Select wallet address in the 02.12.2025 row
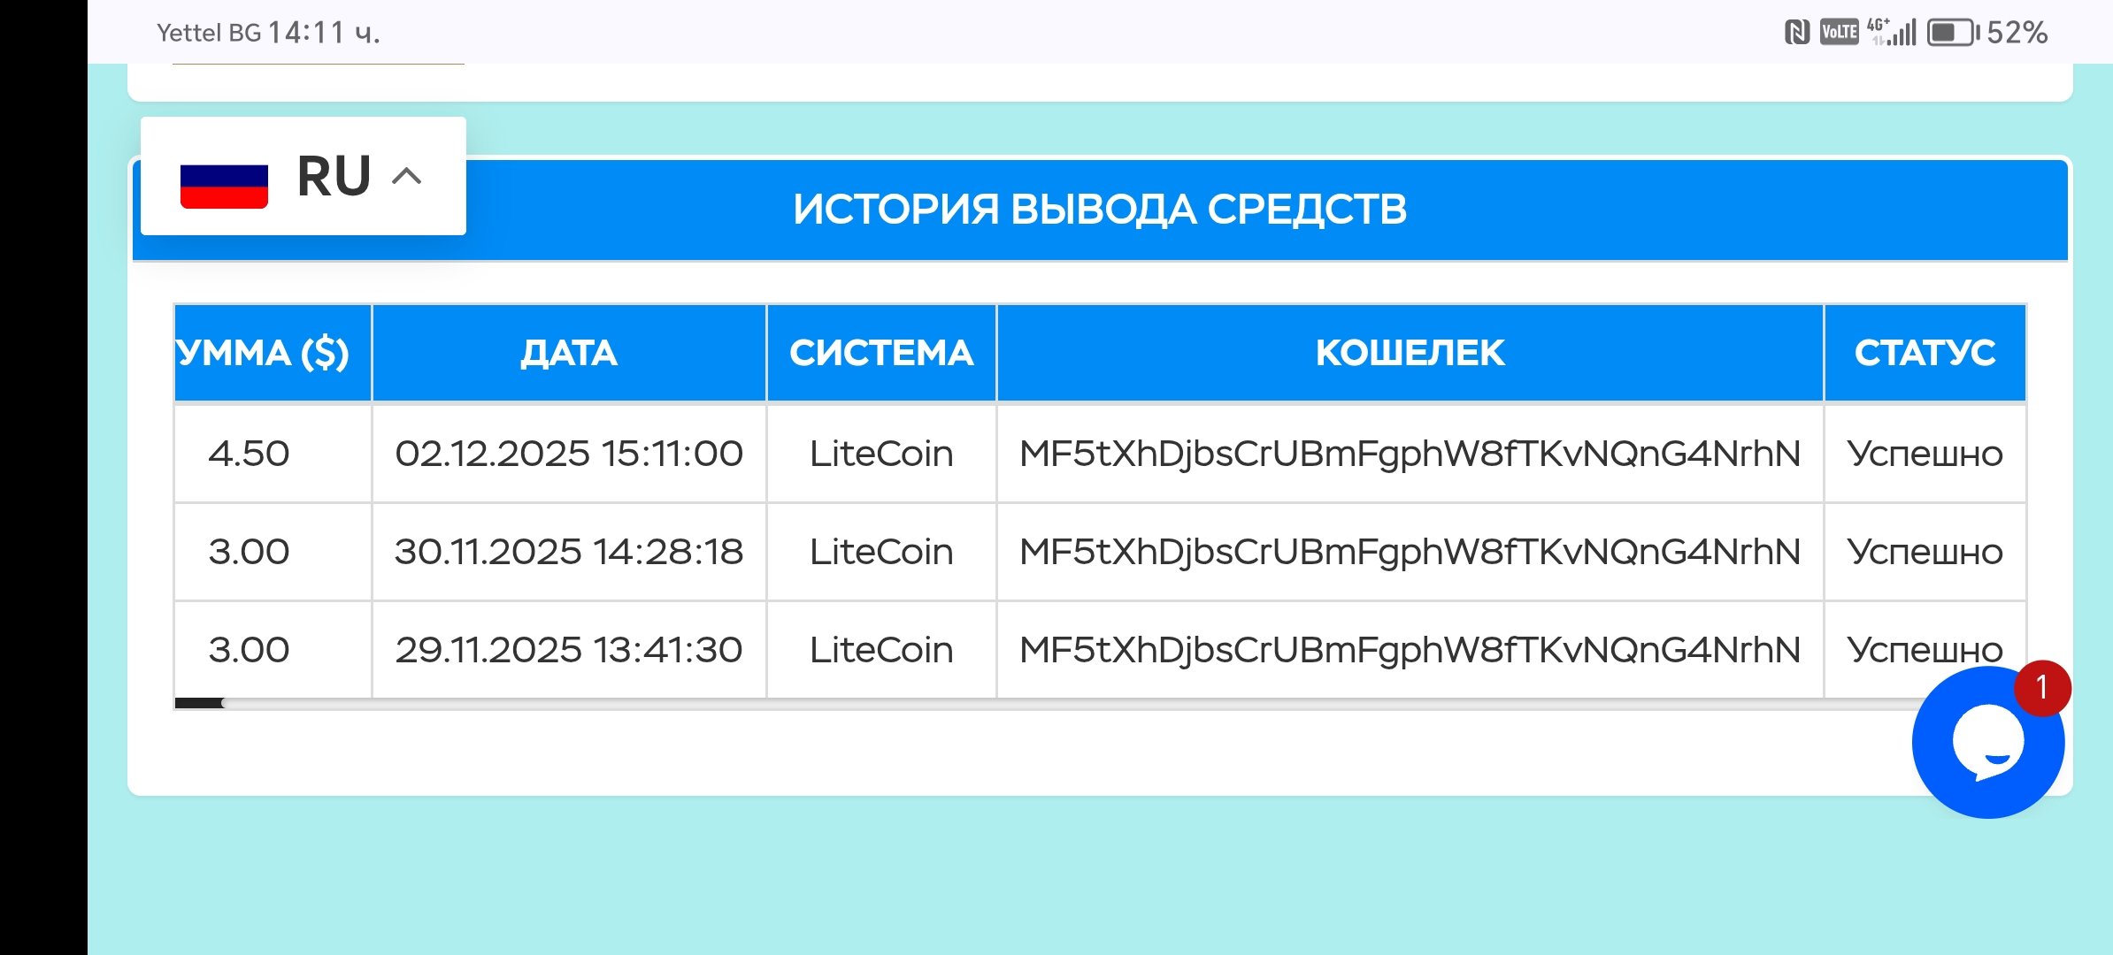Screen dimensions: 2113x955 (x=1410, y=454)
